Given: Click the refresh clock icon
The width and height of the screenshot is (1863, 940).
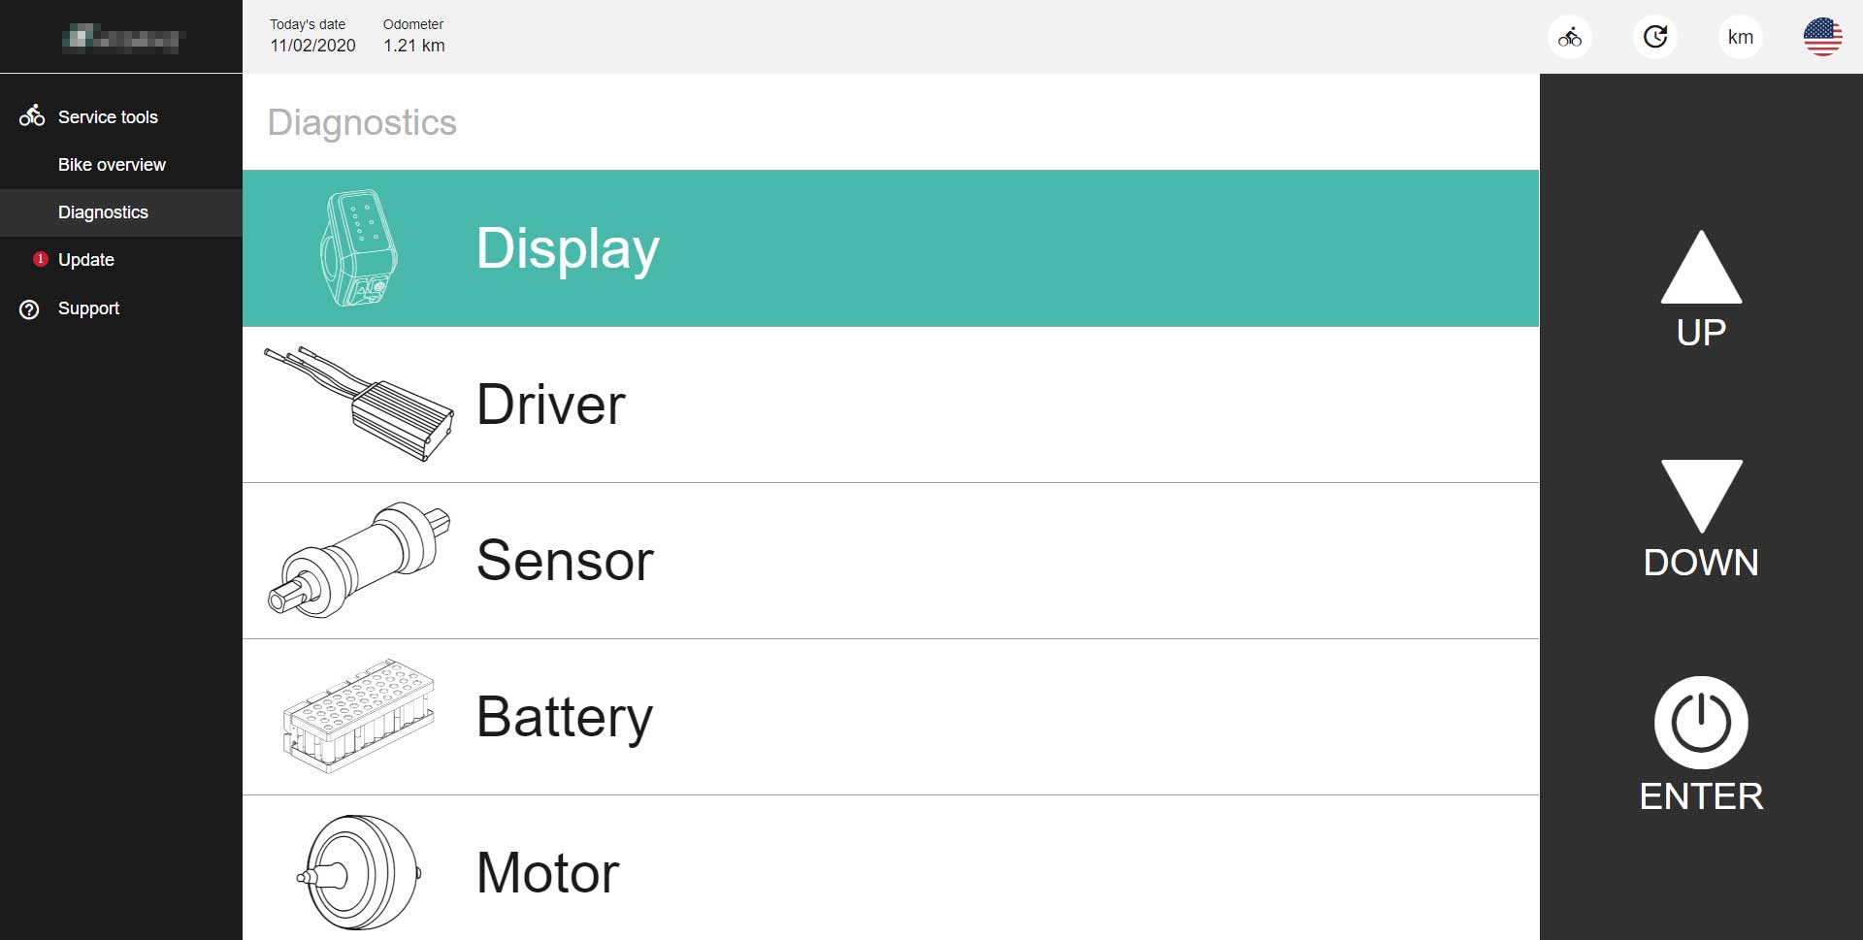Looking at the screenshot, I should coord(1654,38).
